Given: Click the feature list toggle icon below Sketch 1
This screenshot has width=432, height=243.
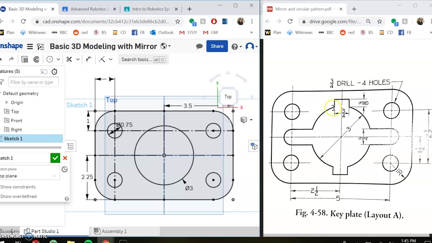Looking at the screenshot, I should click(x=71, y=146).
